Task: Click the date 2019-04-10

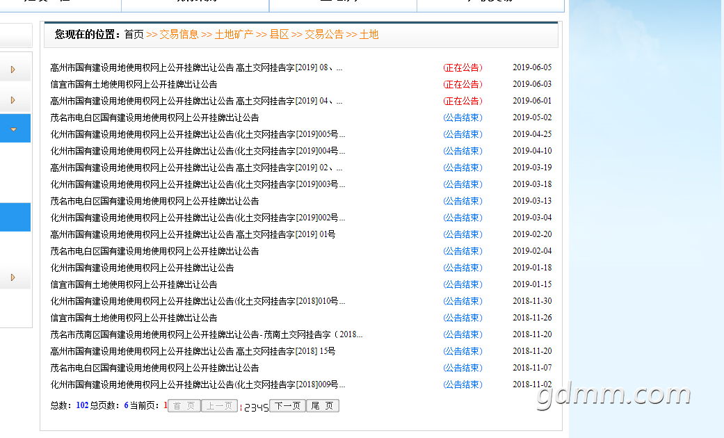Action: click(x=532, y=151)
